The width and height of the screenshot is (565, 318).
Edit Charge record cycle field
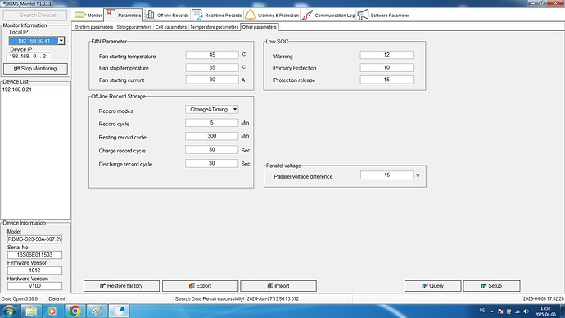click(x=211, y=150)
